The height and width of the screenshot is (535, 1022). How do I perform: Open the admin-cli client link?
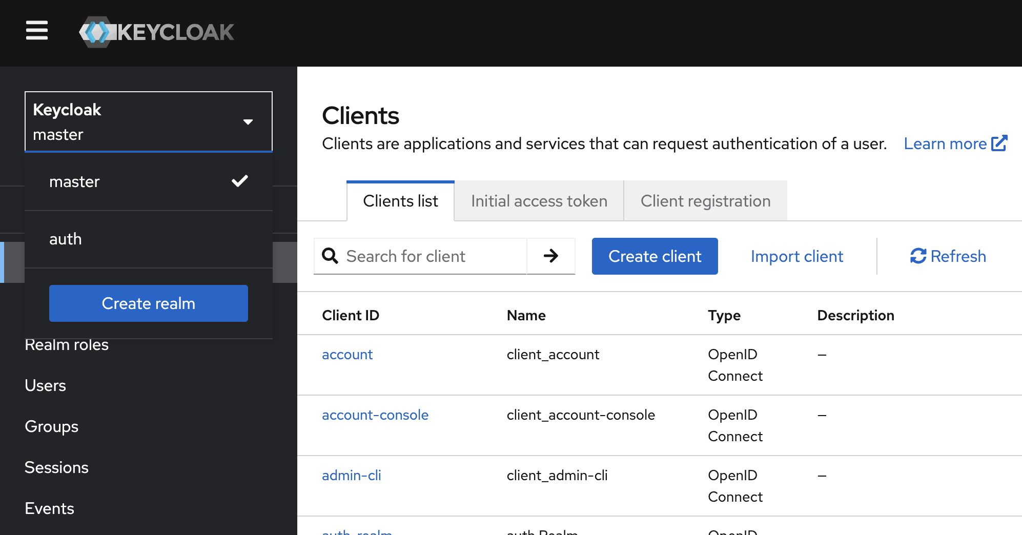tap(352, 476)
